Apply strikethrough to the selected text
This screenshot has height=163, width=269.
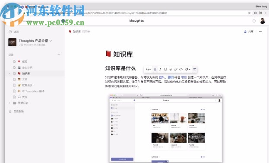[x=171, y=69]
